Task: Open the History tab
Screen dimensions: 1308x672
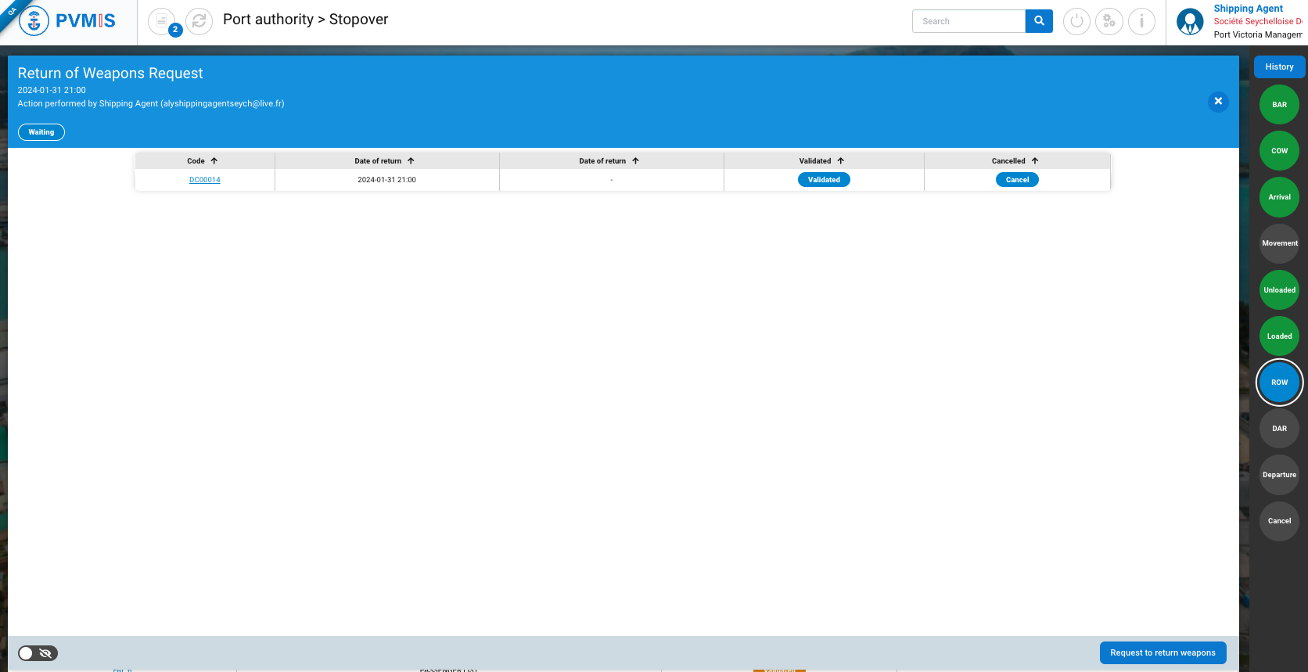Action: pyautogui.click(x=1279, y=67)
